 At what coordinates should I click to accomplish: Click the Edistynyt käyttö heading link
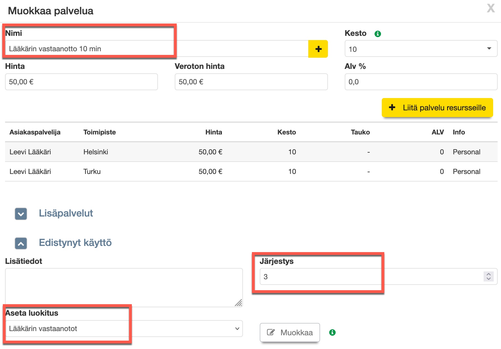tap(75, 243)
